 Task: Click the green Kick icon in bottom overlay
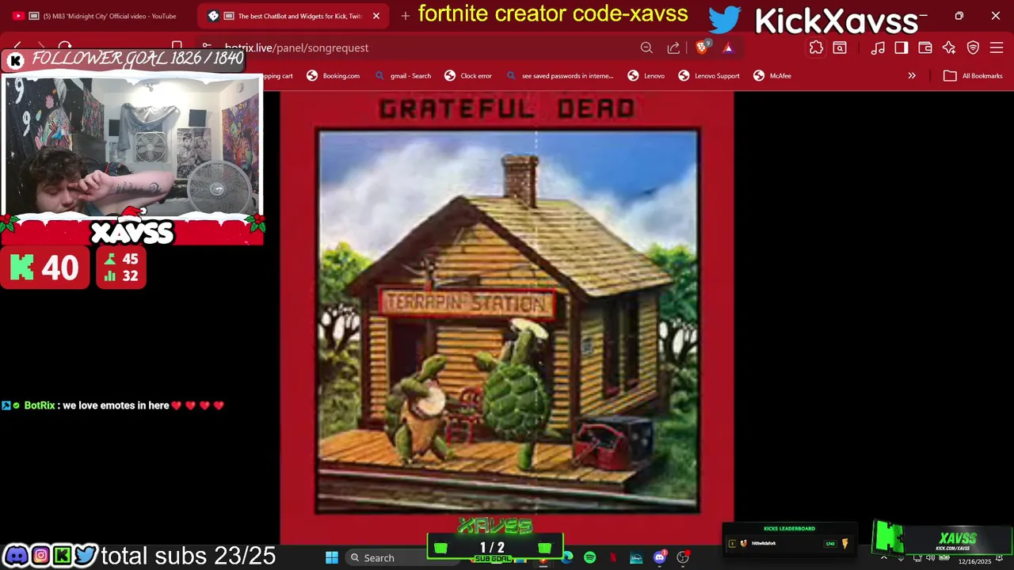click(x=63, y=556)
